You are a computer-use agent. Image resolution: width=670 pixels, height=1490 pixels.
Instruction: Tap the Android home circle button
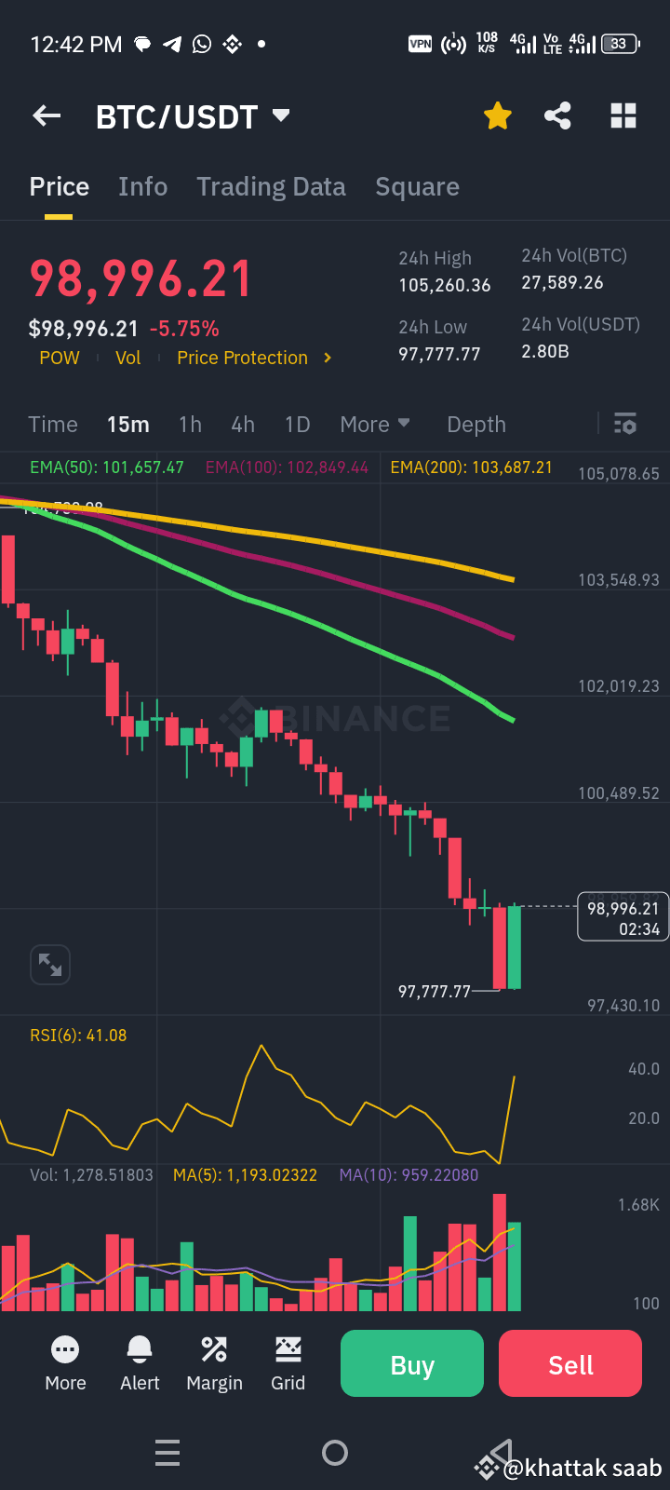pyautogui.click(x=335, y=1453)
